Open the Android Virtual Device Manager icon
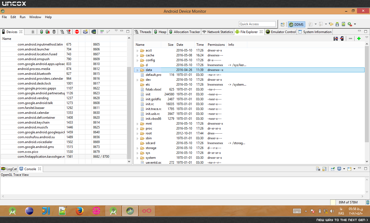 (x=343, y=24)
